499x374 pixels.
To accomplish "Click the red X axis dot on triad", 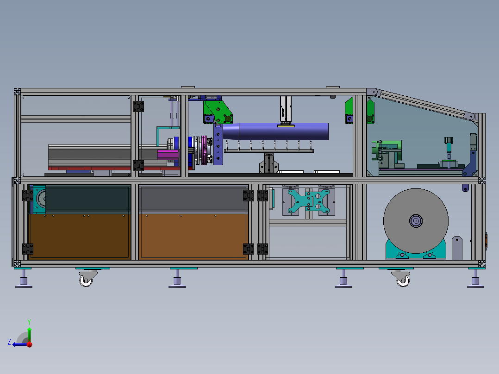I will 30,344.
